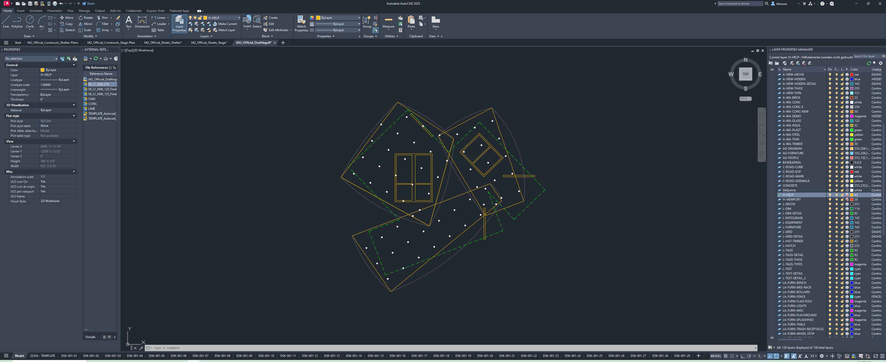The image size is (886, 362).
Task: Open the No selection dropdown in Properties
Action: pos(31,58)
